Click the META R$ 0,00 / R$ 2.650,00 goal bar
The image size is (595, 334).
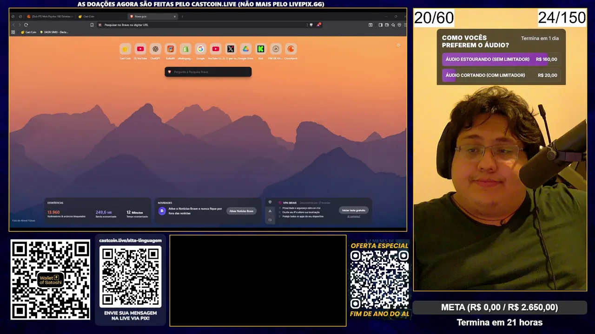pyautogui.click(x=500, y=307)
